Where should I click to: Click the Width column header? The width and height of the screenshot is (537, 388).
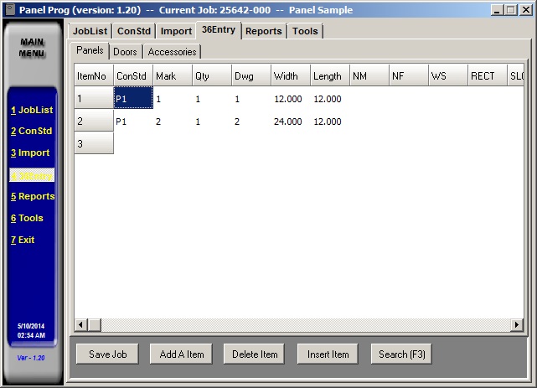(289, 76)
